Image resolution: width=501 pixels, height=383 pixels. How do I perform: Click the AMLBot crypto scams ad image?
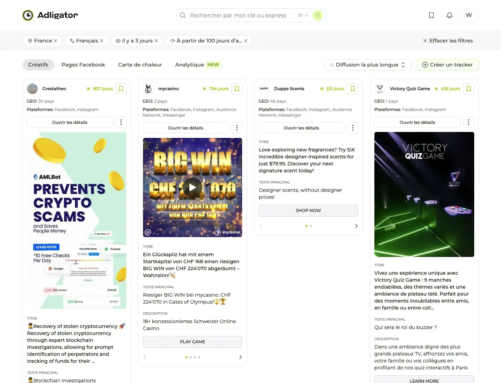[77, 220]
